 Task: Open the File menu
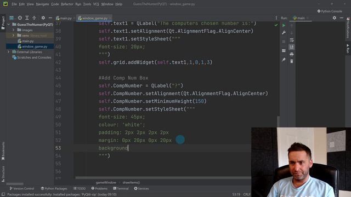[x=14, y=4]
